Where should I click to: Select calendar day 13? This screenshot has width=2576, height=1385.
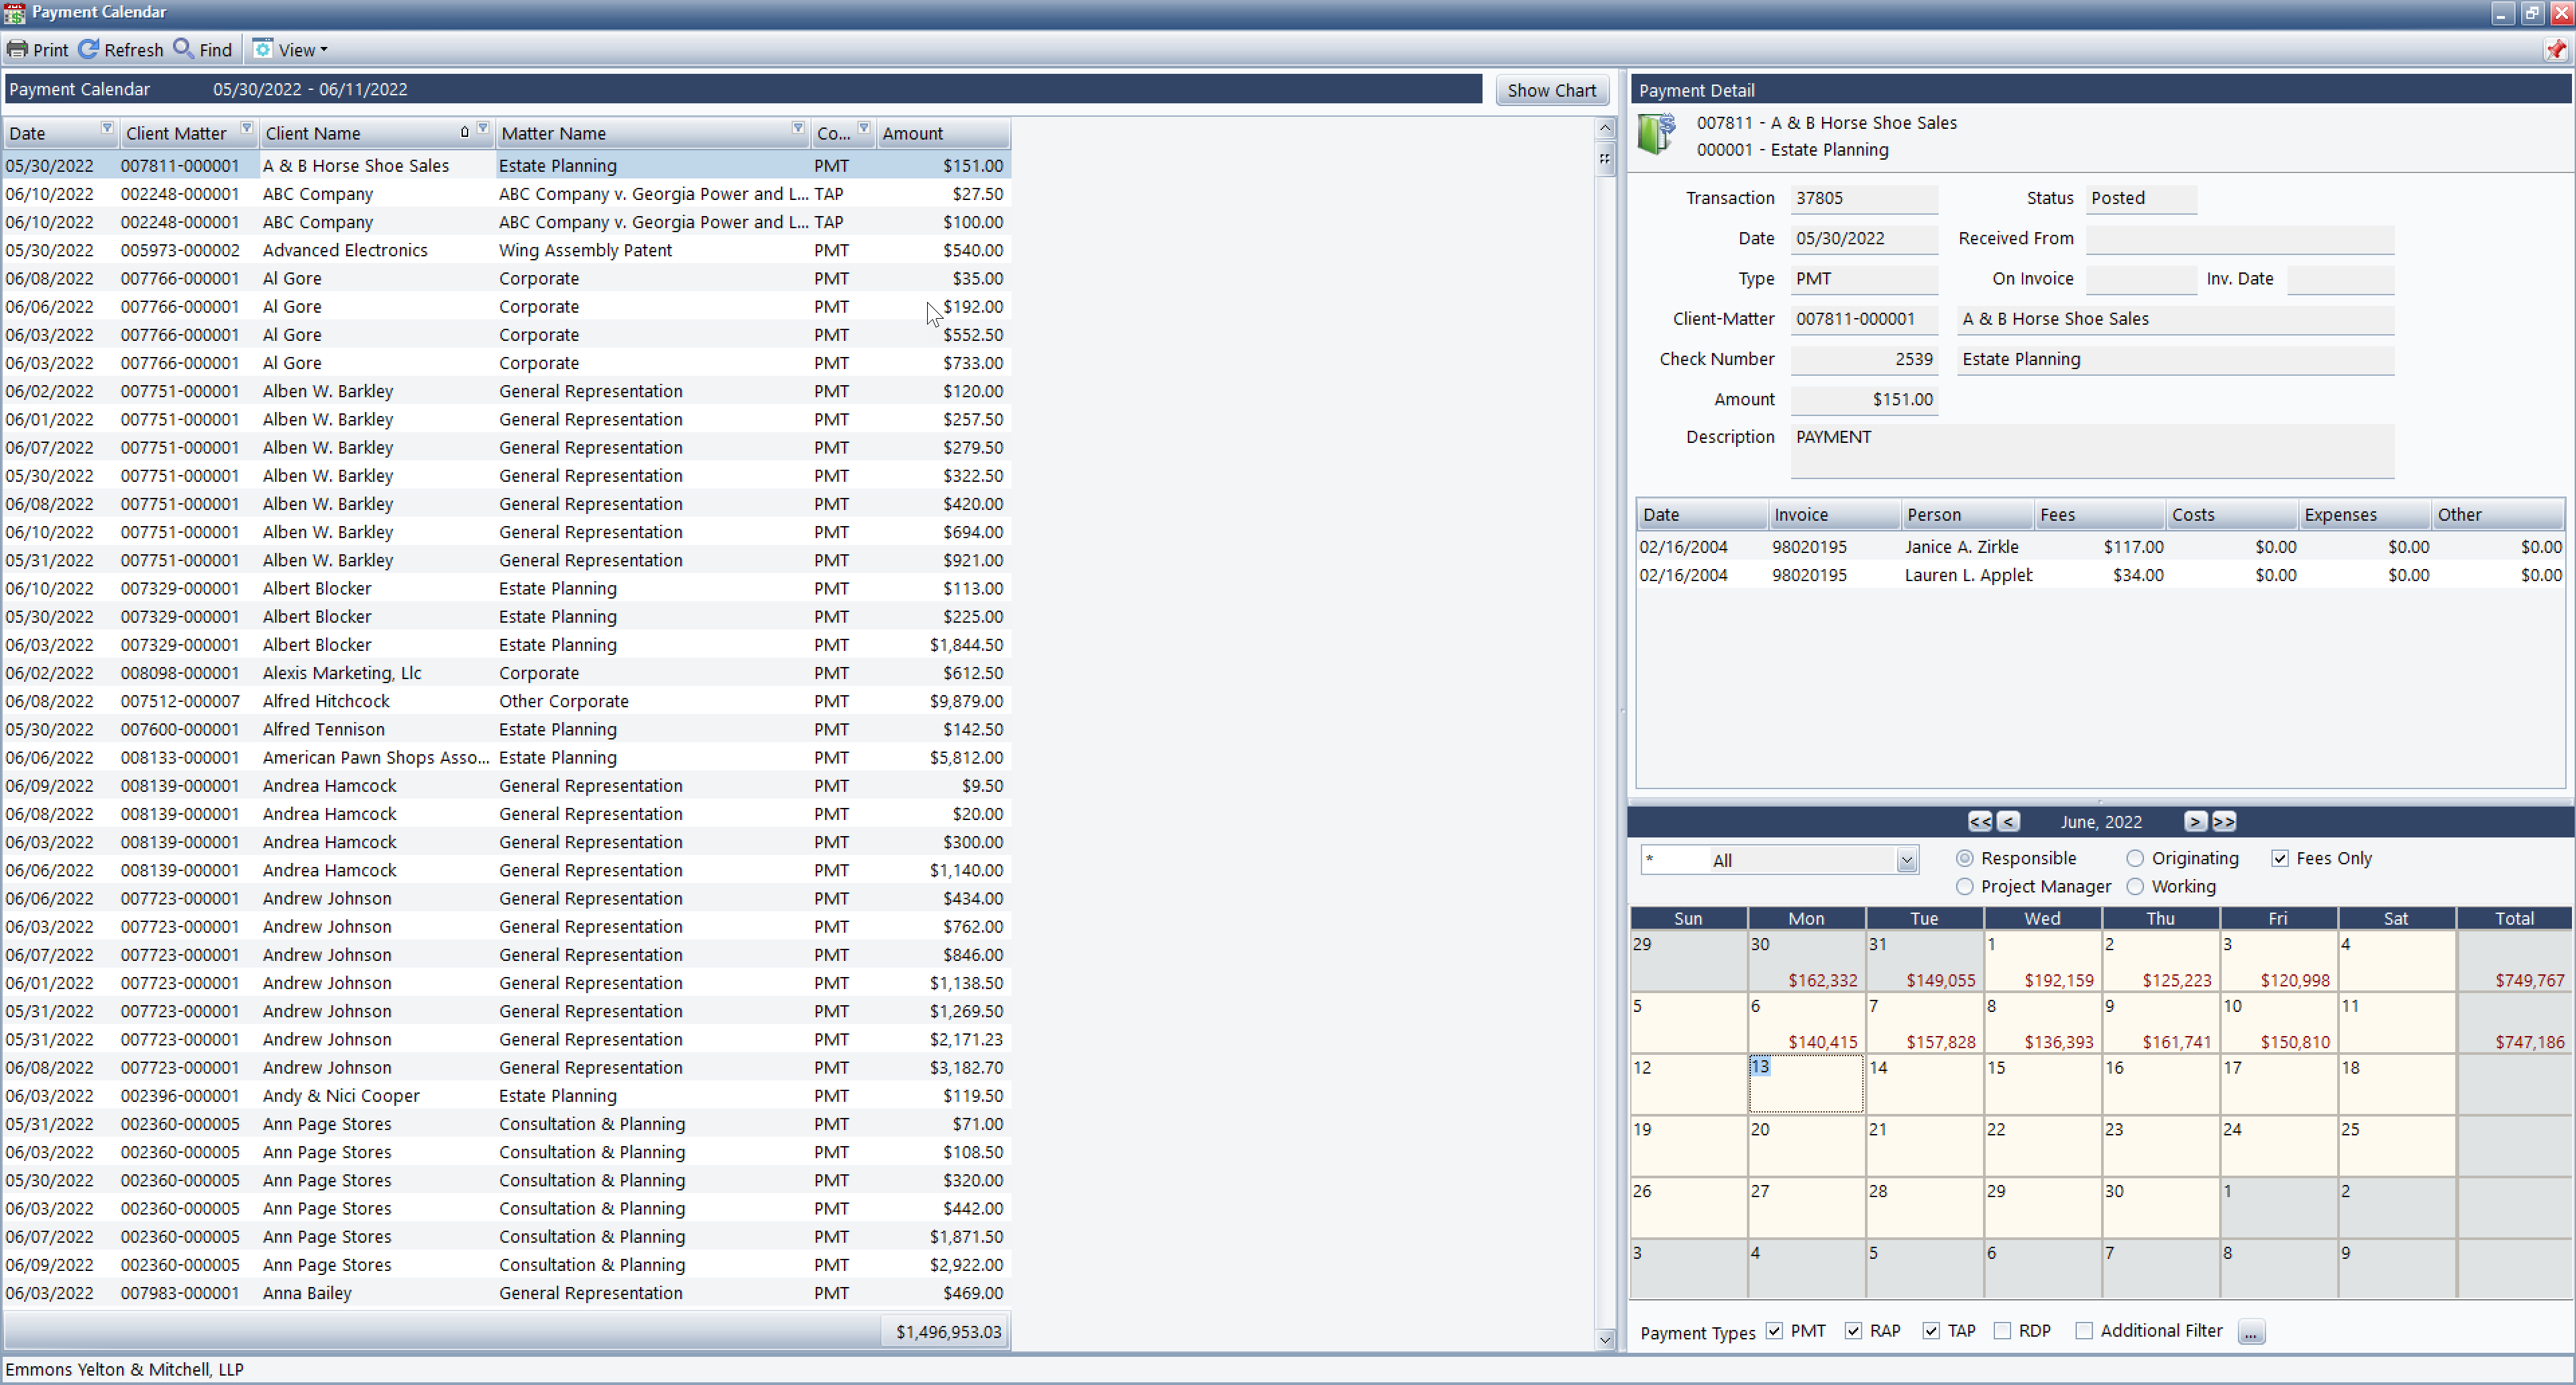[1806, 1084]
